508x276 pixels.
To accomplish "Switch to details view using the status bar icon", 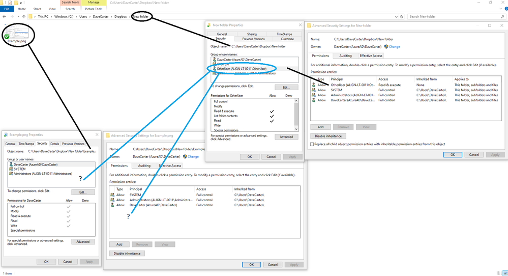I will 499,273.
